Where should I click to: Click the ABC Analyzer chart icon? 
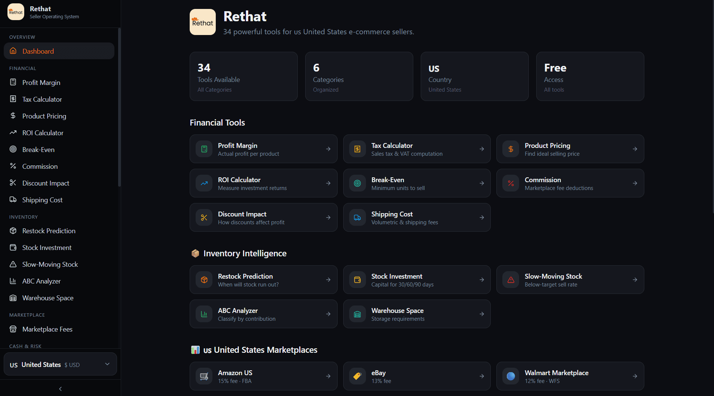[13, 281]
